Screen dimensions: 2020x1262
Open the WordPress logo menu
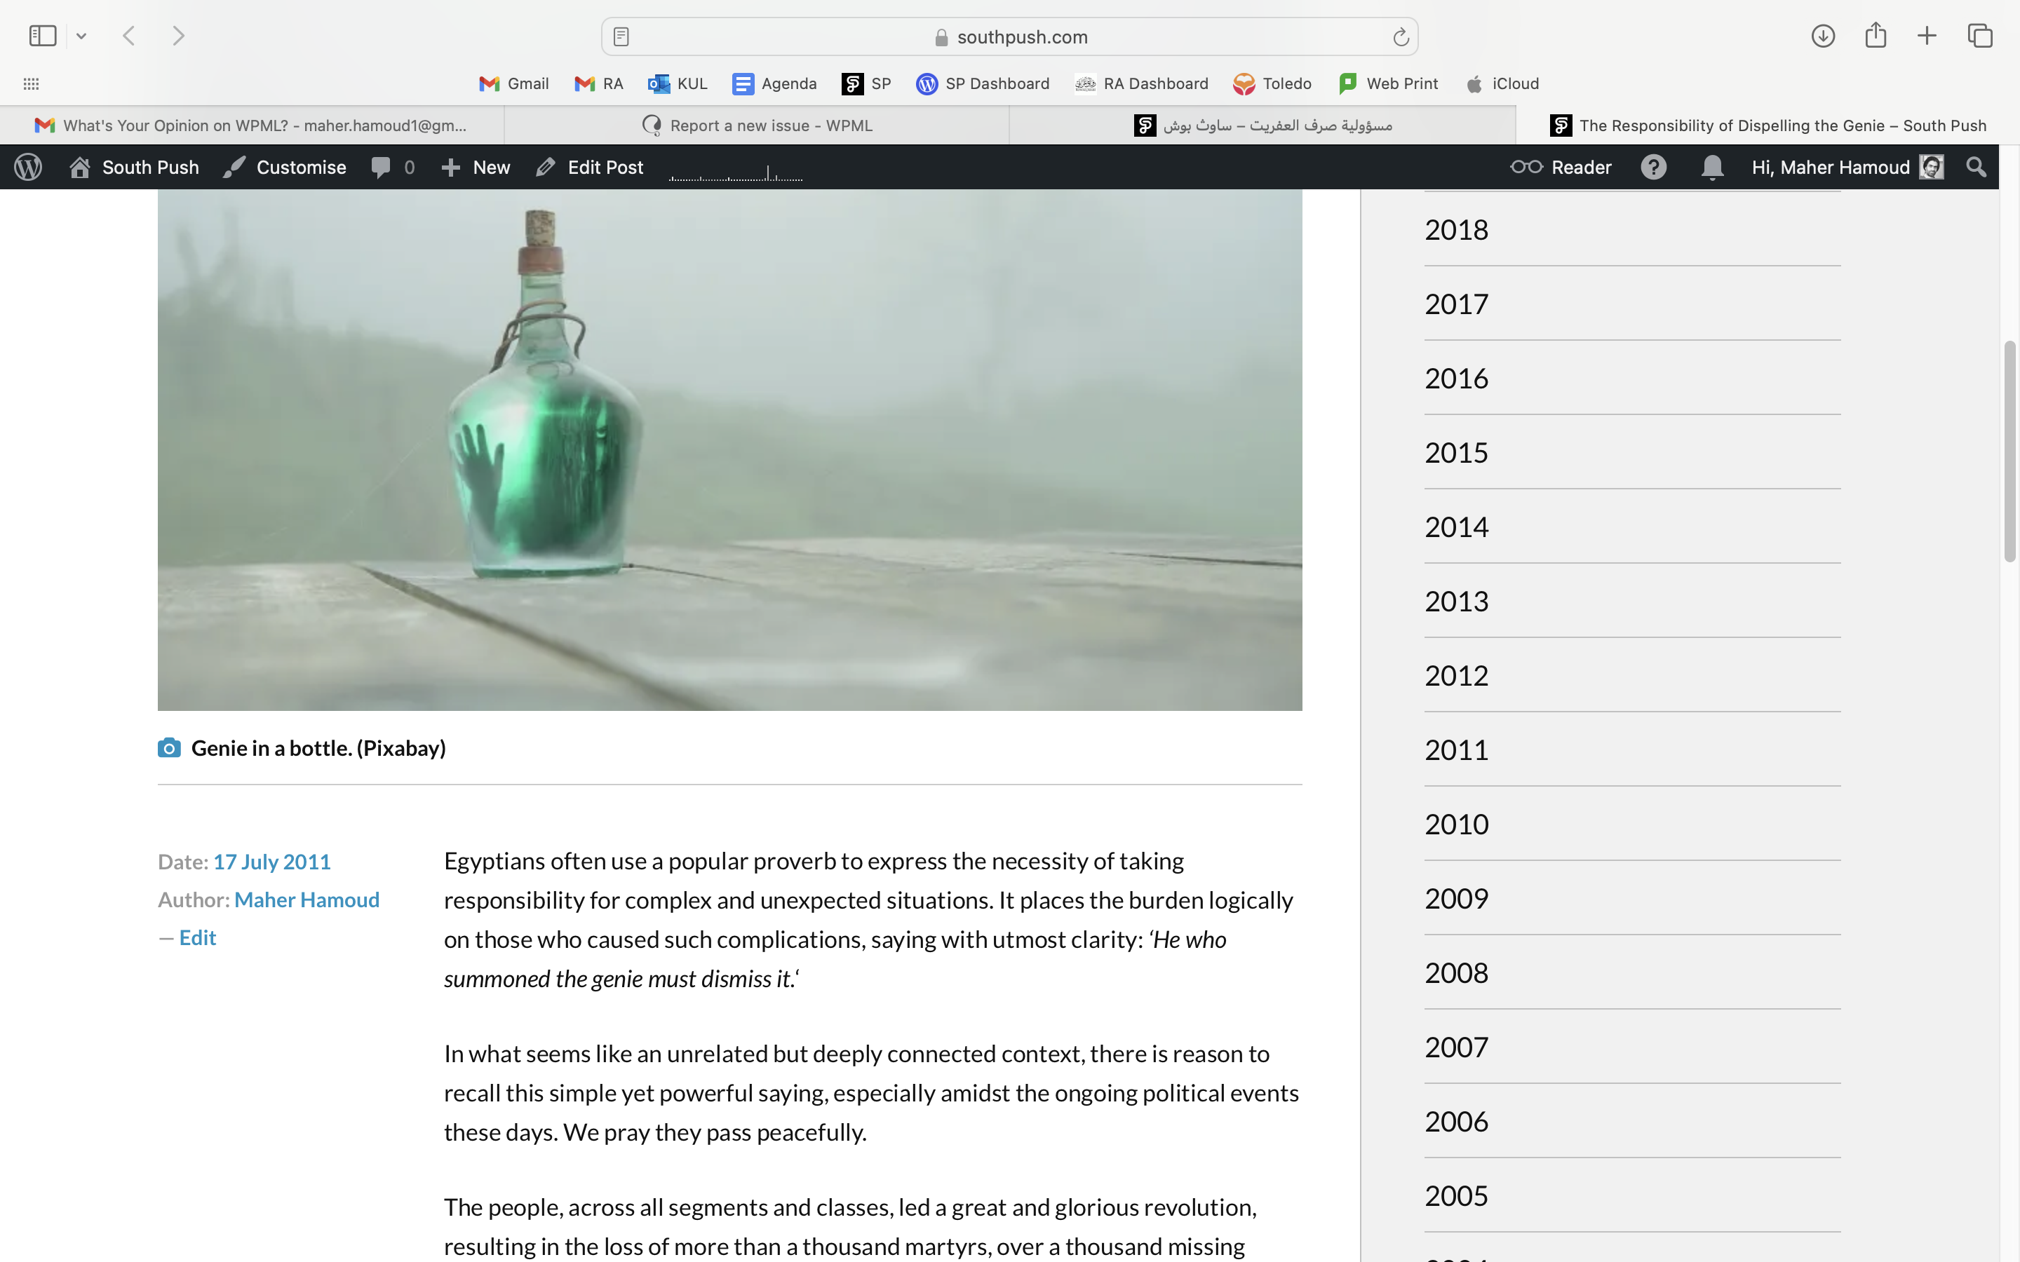[28, 167]
